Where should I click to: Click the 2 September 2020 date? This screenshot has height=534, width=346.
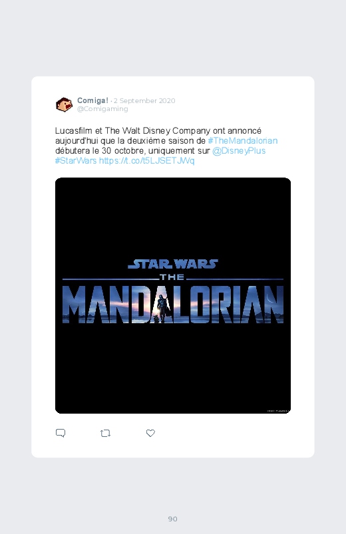click(144, 100)
